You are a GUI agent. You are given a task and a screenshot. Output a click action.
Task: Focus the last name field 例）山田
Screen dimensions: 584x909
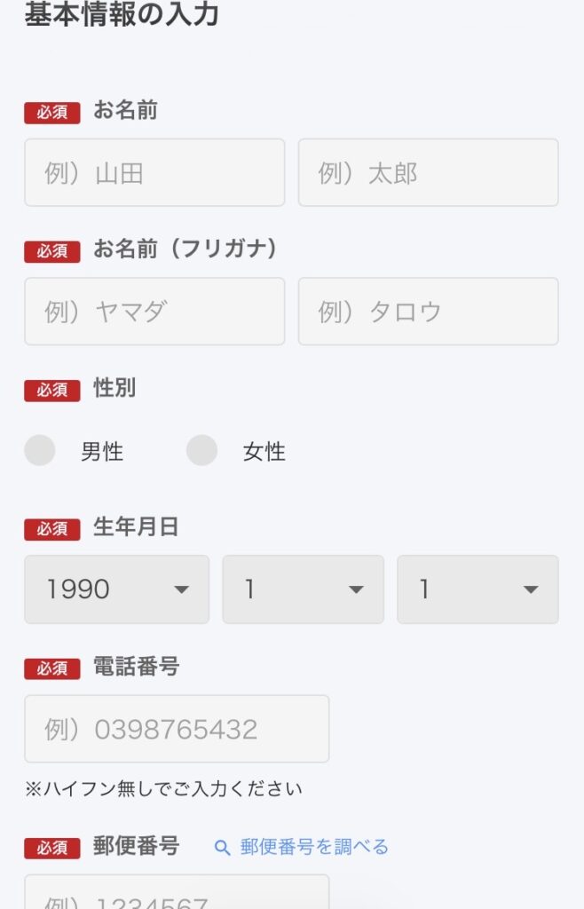point(154,172)
